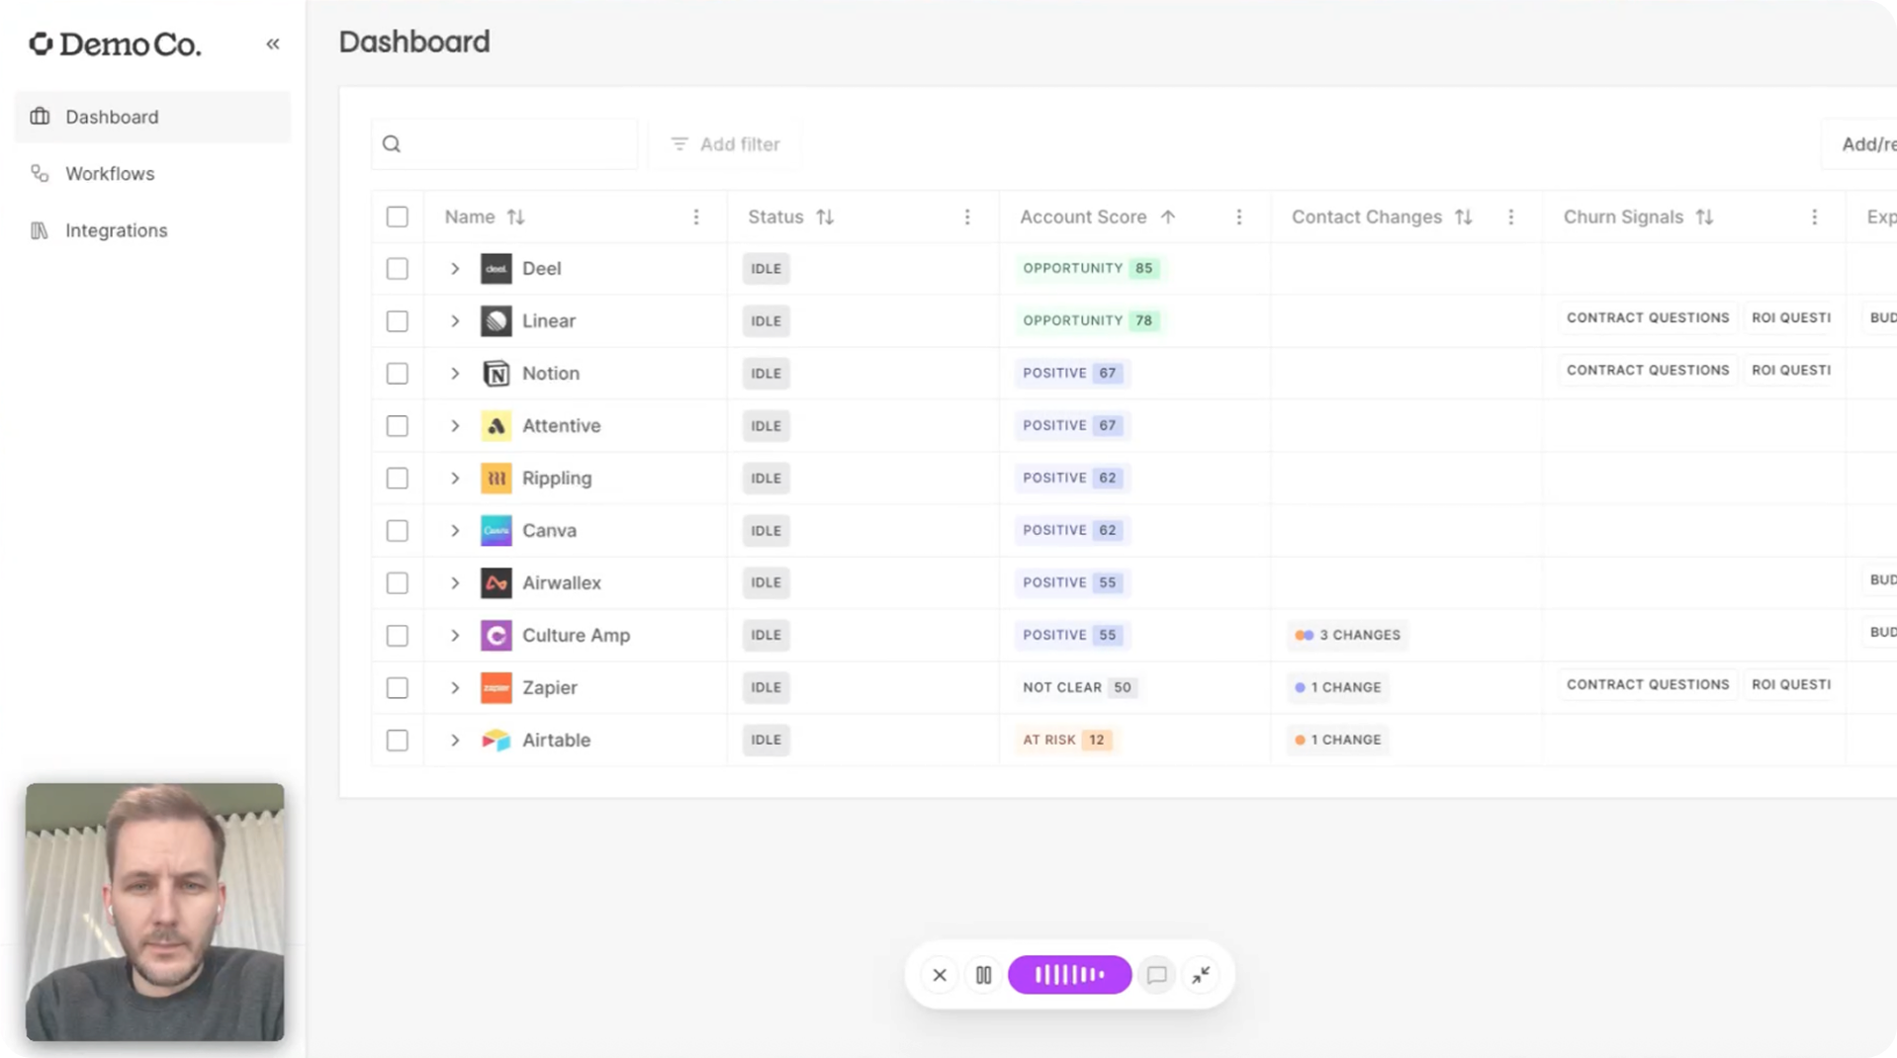Open Culture Amp's 3 CHANGES badge

pos(1348,635)
